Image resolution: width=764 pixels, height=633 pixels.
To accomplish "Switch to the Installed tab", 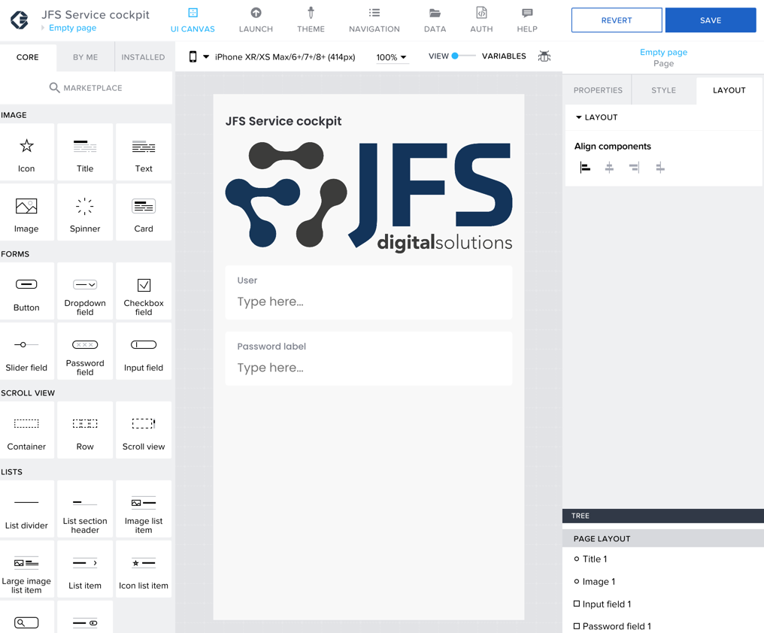I will pyautogui.click(x=143, y=57).
